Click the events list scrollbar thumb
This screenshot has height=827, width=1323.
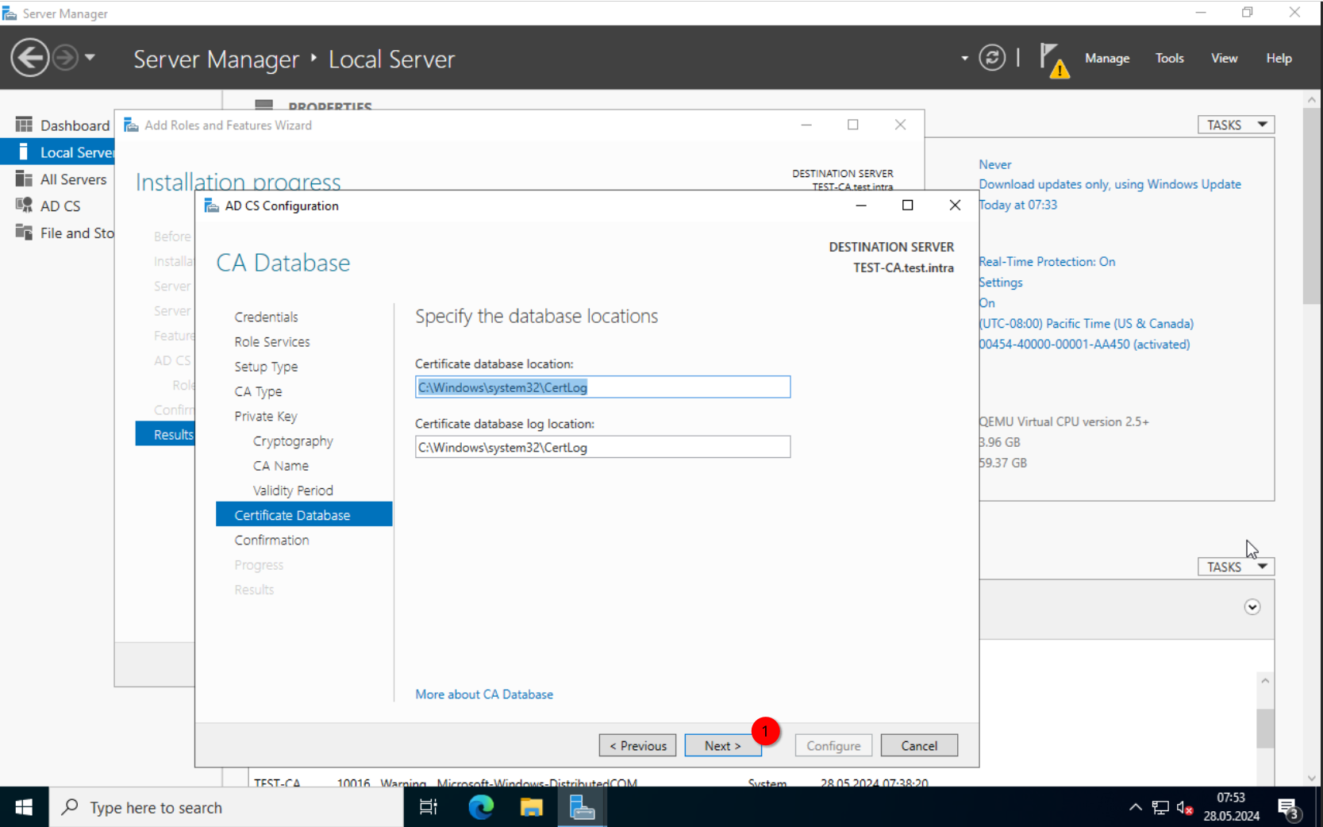(1265, 729)
